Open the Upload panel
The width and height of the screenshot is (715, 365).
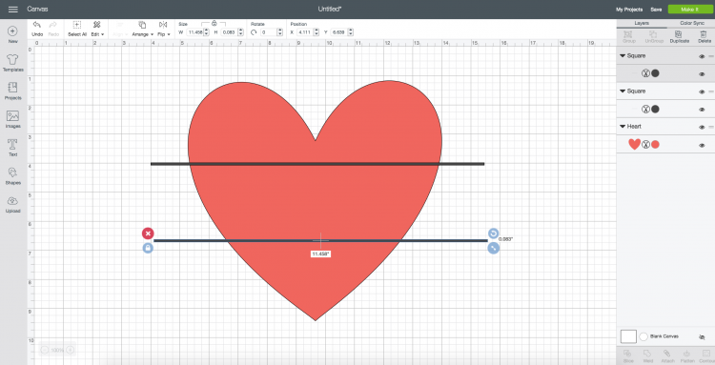click(12, 204)
